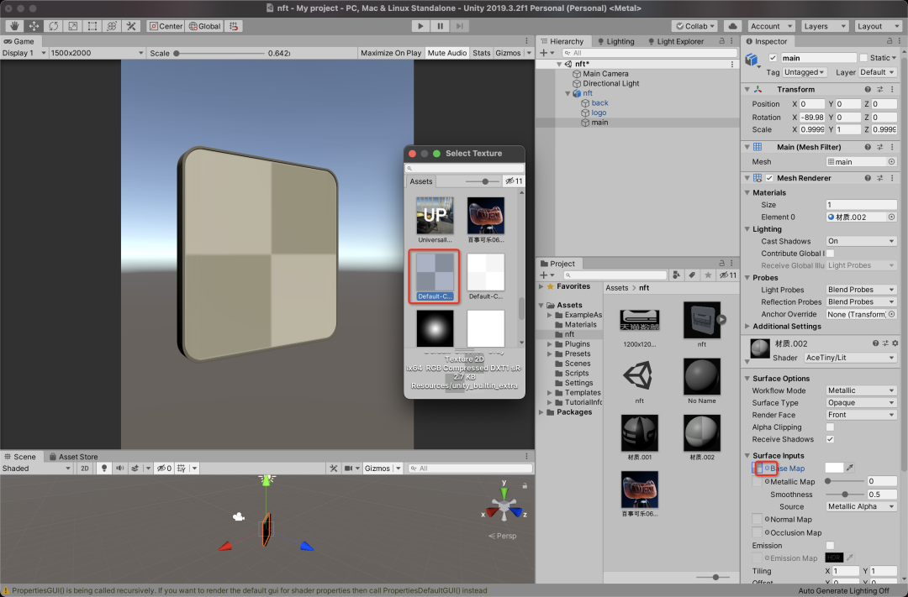This screenshot has height=597, width=908.
Task: Open Workflow Mode dropdown
Action: [861, 390]
